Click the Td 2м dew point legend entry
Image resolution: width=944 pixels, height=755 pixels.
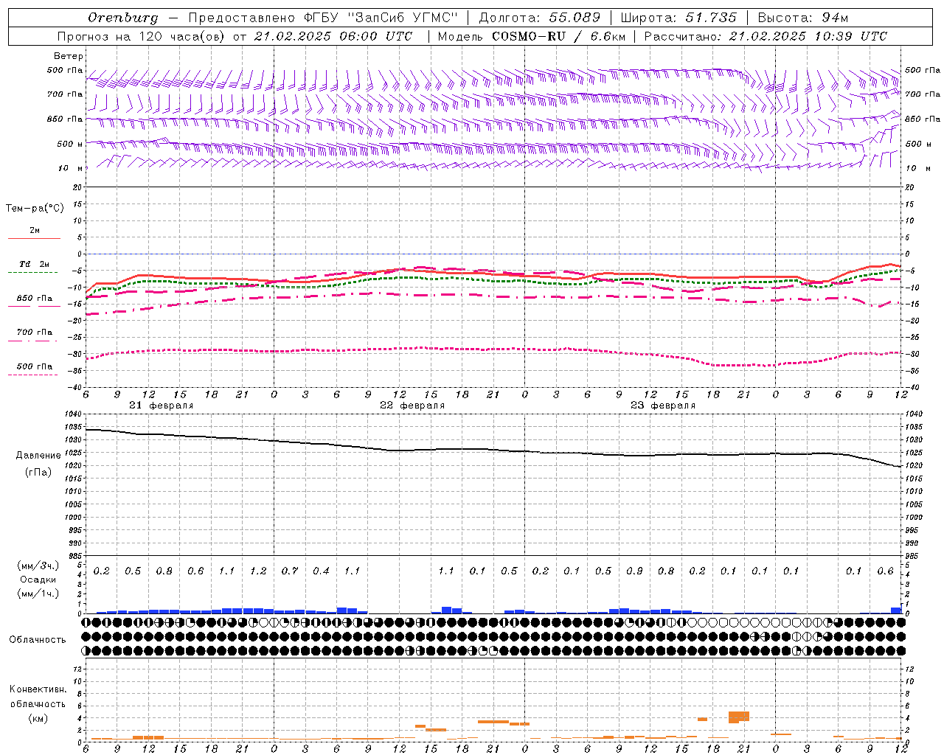tap(34, 264)
